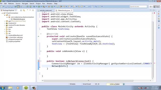This screenshot has height=90, width=161.
Task: Run the garbage collector trash icon
Action: (124, 84)
